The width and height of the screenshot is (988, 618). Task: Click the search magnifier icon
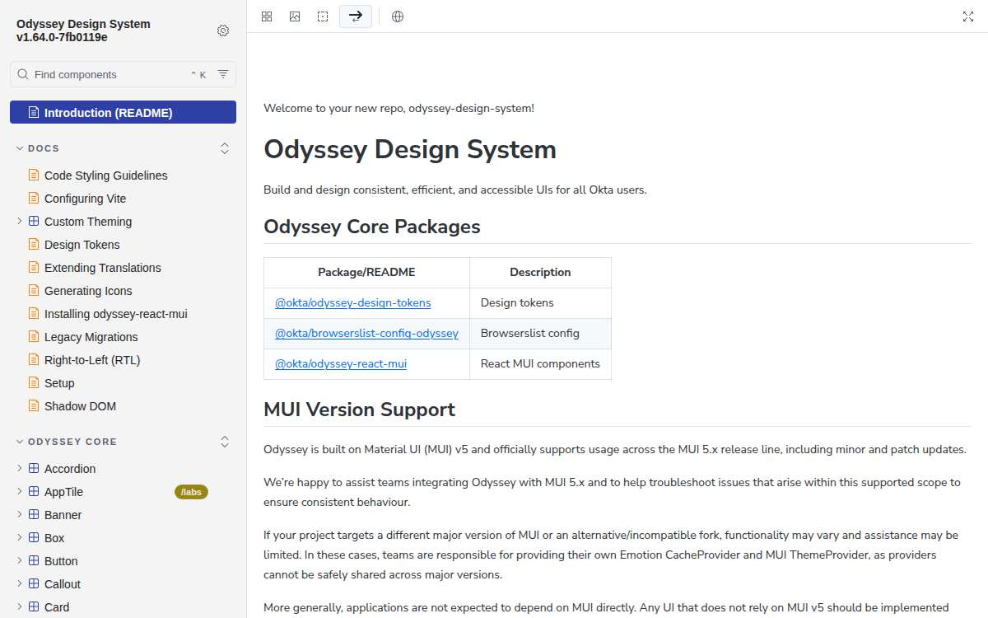23,74
